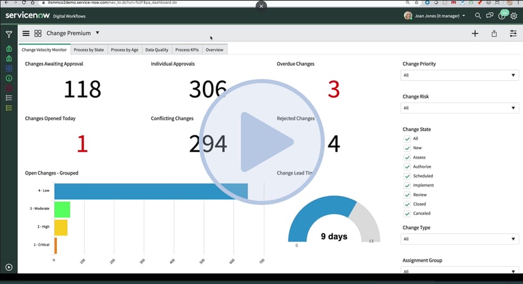Click the filter navigator funnel icon
The image size is (523, 284).
9,34
